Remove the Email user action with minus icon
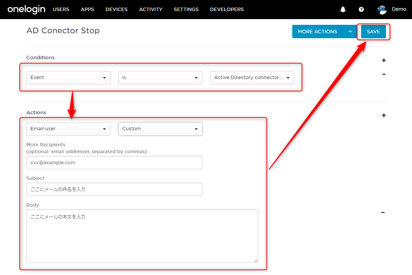Viewport: 412px width, 275px height. coord(383,212)
